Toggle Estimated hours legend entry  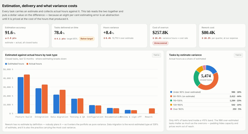tap(15, 64)
